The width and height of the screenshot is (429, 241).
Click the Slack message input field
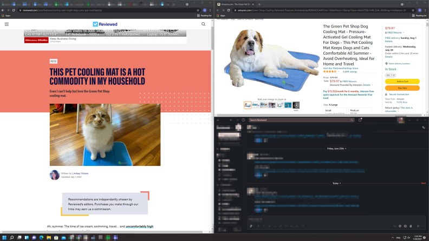(336, 219)
